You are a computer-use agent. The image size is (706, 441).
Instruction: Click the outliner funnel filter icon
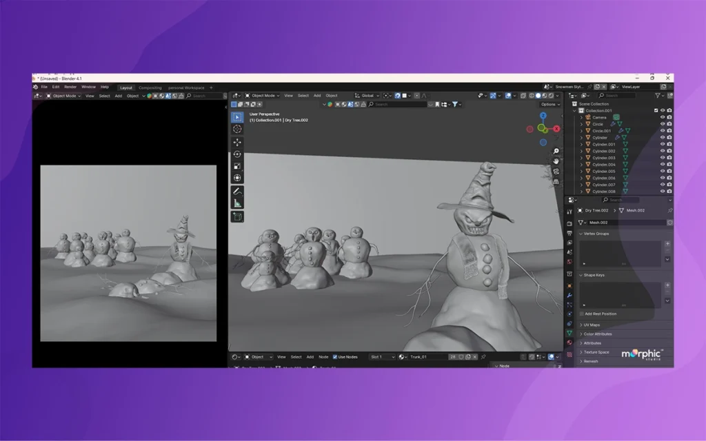pos(658,95)
